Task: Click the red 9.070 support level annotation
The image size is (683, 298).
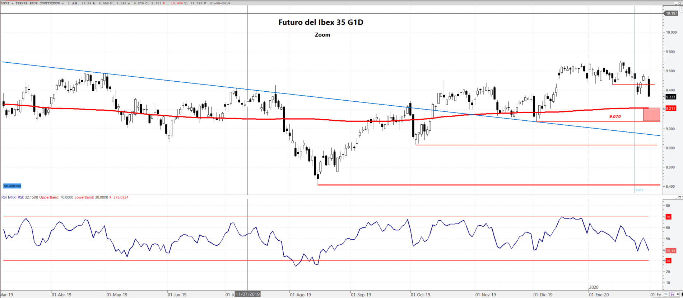Action: 615,116
